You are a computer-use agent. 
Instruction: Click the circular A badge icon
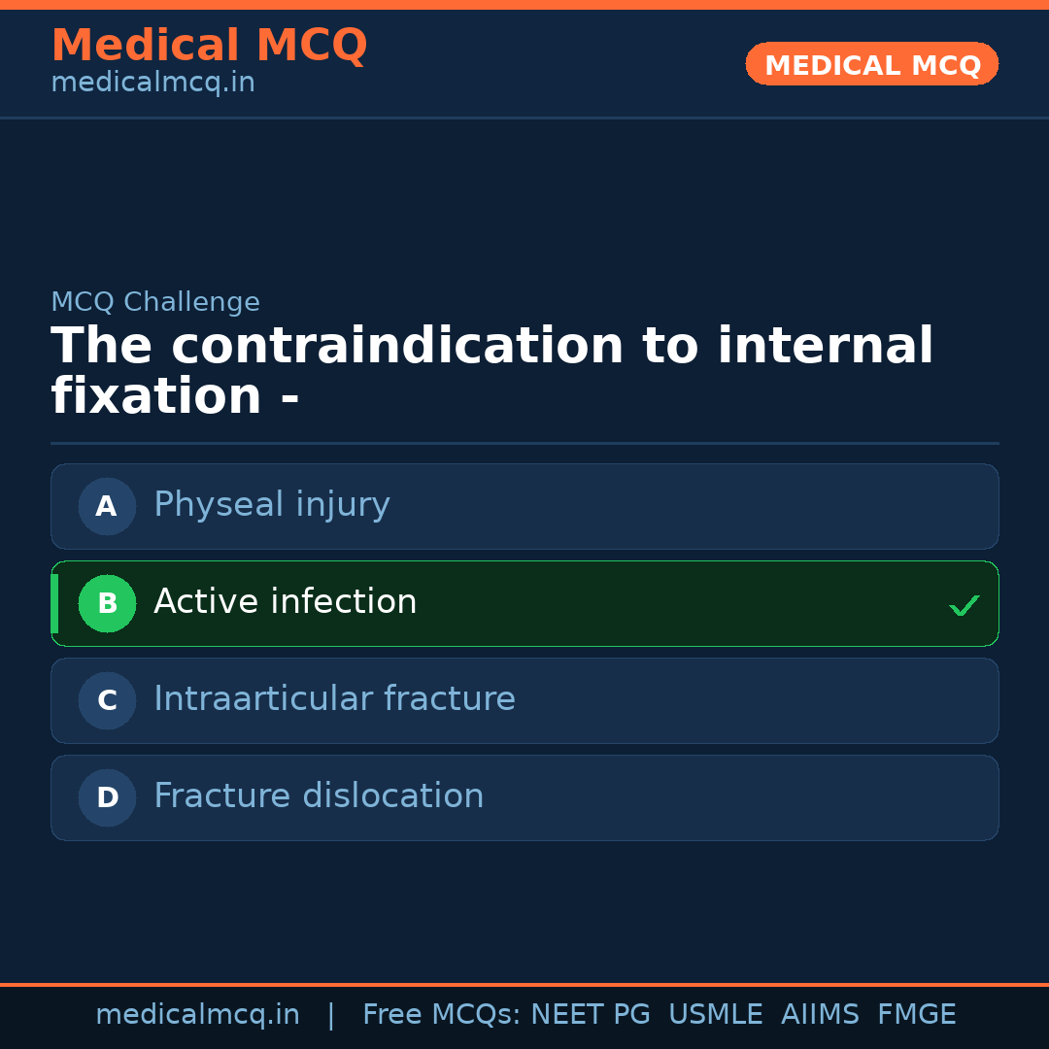(107, 506)
